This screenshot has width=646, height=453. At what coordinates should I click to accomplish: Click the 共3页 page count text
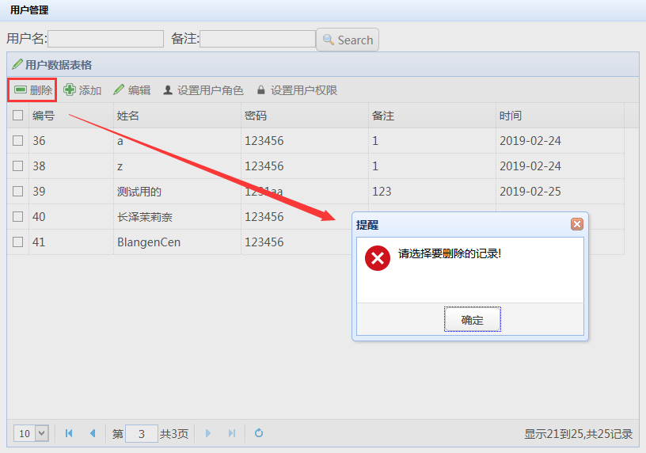(x=174, y=434)
